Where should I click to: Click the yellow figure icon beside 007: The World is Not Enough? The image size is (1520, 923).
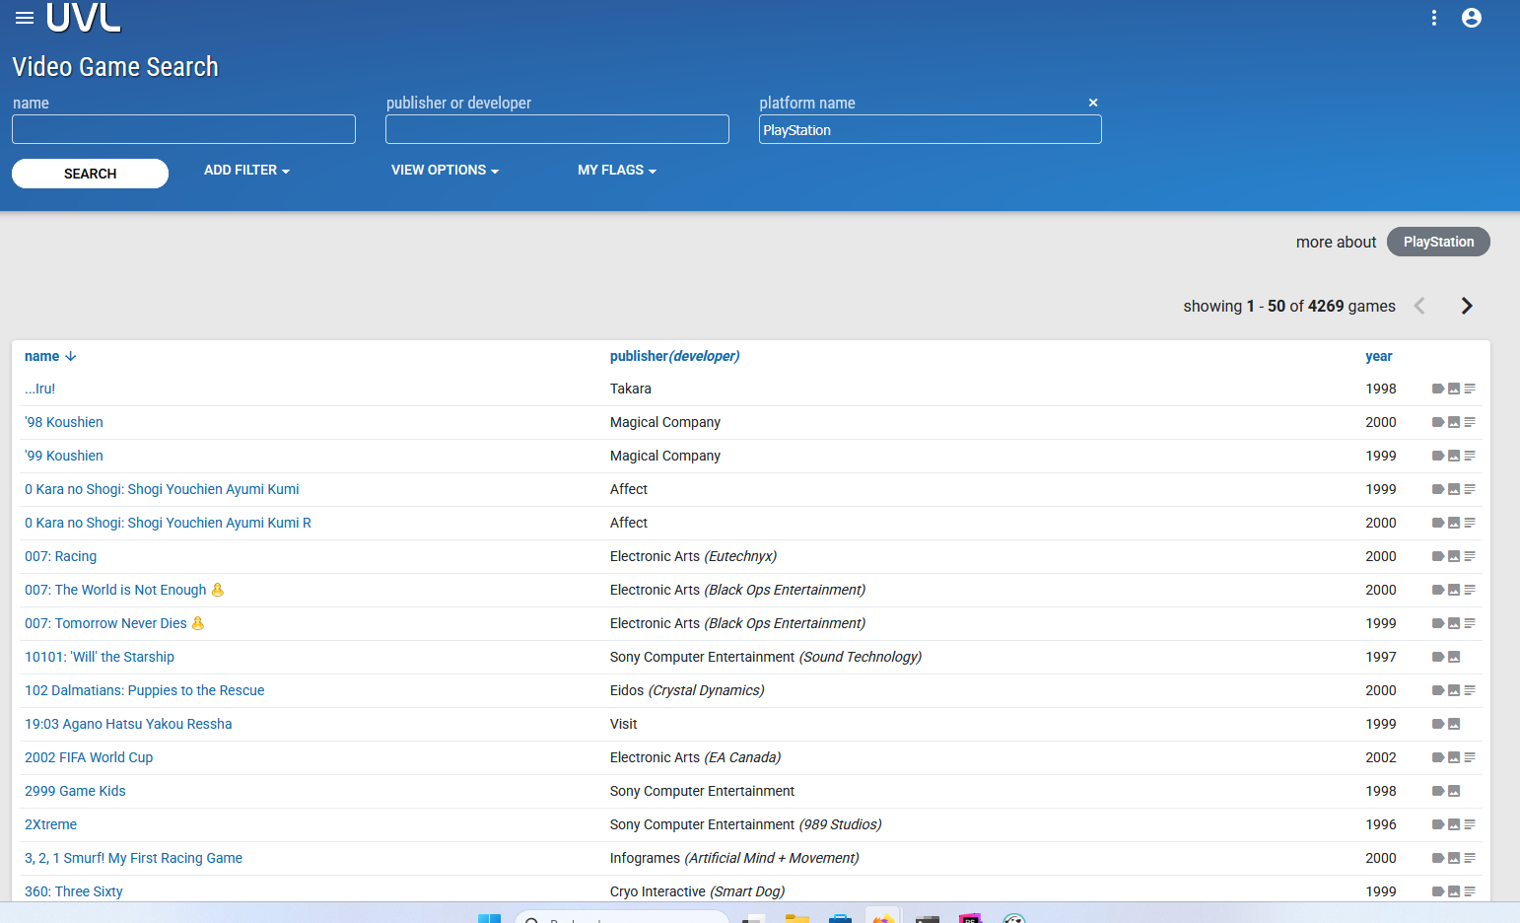[218, 590]
